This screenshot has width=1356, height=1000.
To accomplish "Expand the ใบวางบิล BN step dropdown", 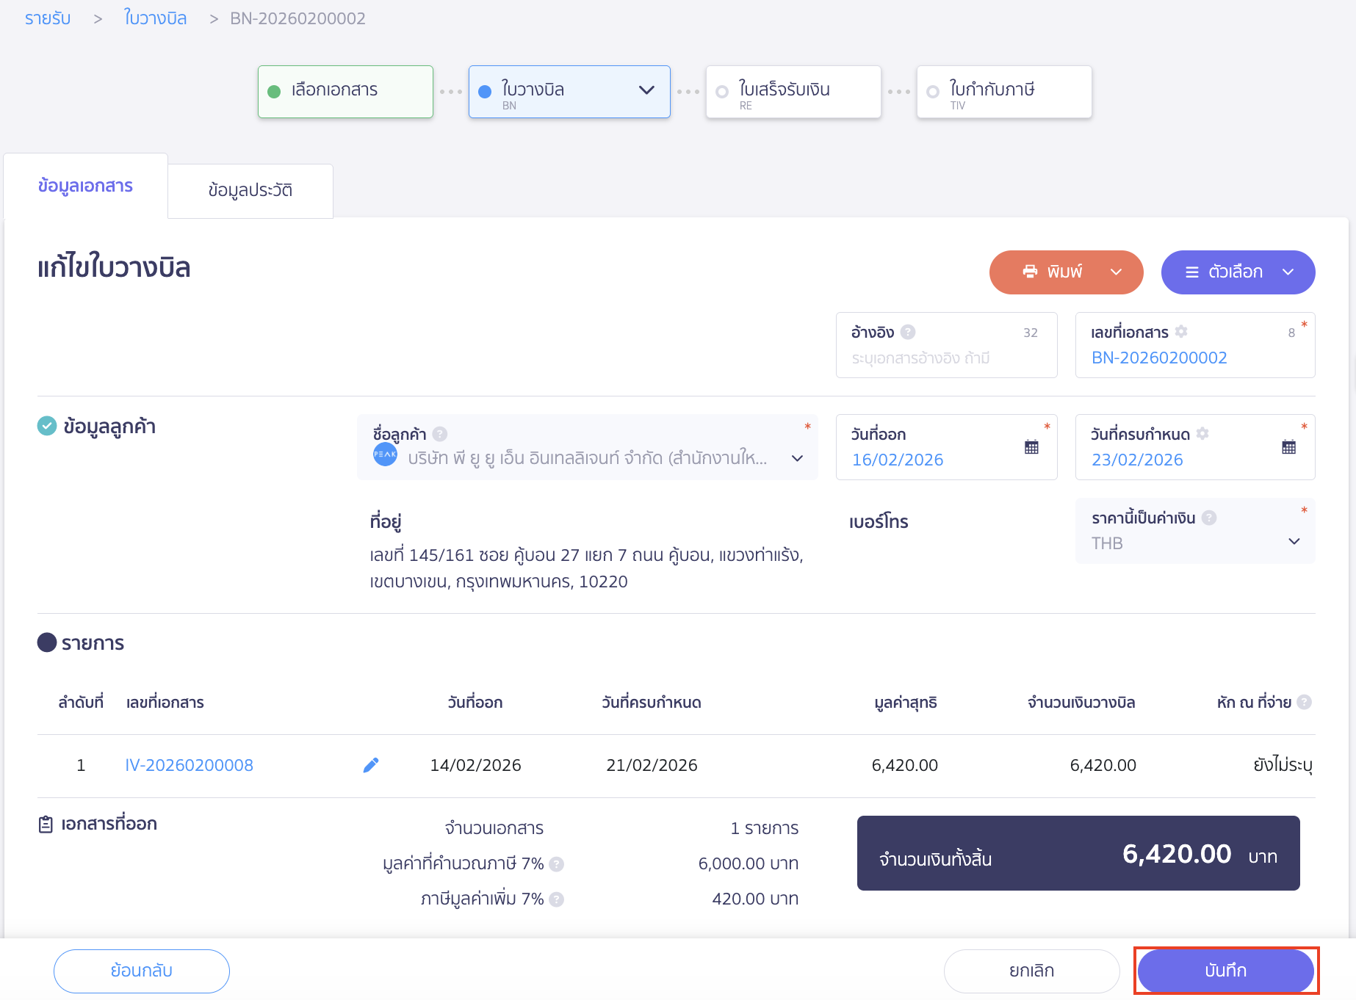I will tap(646, 90).
